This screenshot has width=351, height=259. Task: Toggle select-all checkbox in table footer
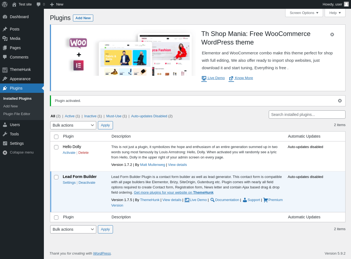coord(56,218)
